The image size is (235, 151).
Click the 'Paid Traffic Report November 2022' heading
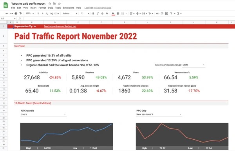[x=76, y=36]
